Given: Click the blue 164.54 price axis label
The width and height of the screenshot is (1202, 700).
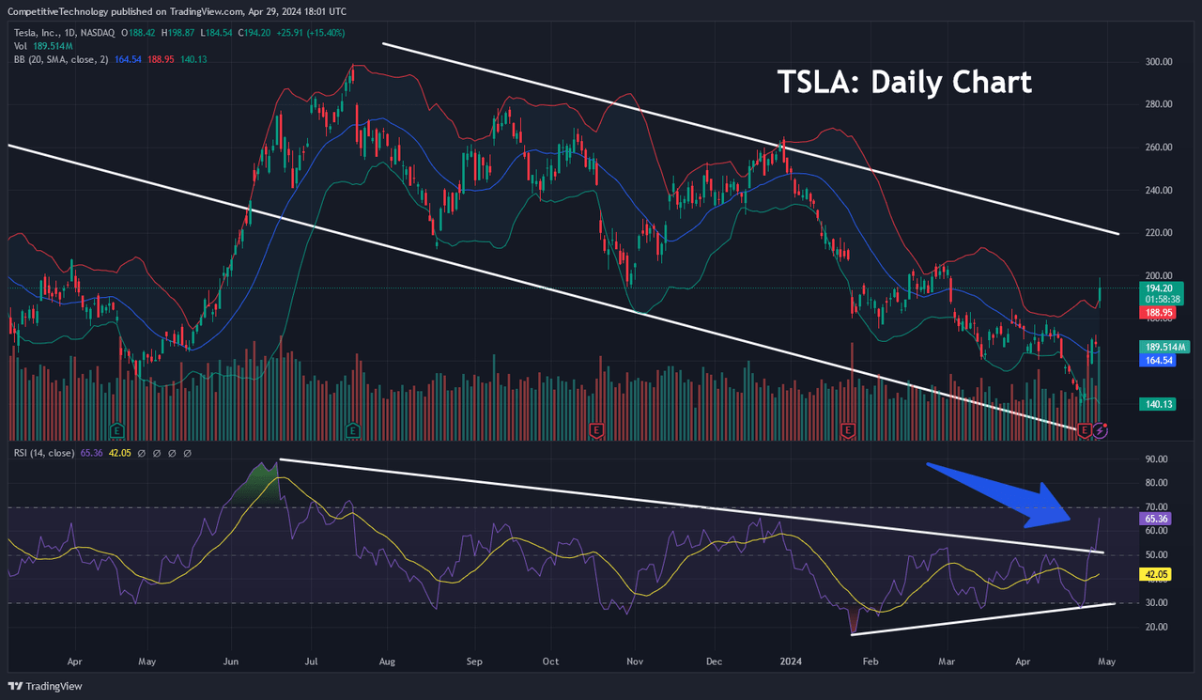Looking at the screenshot, I should click(1159, 359).
